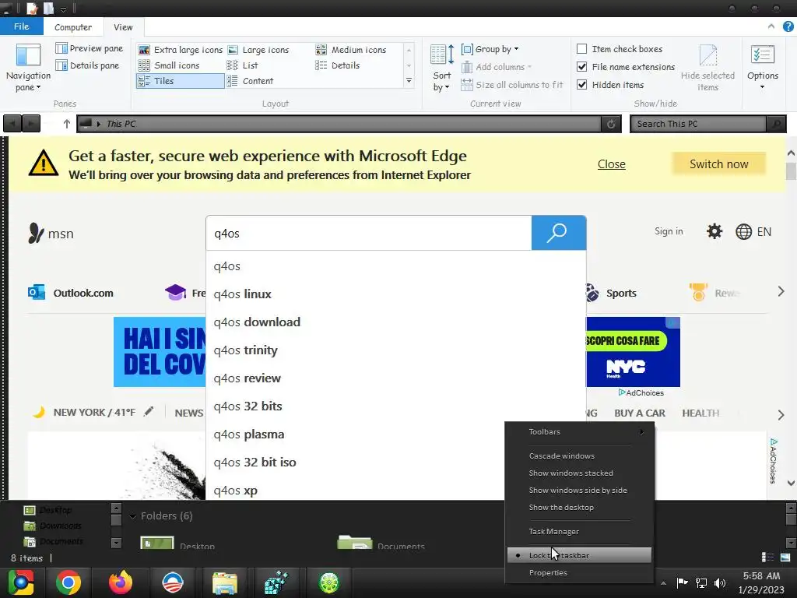Image resolution: width=797 pixels, height=598 pixels.
Task: Open the File tab
Action: (21, 26)
